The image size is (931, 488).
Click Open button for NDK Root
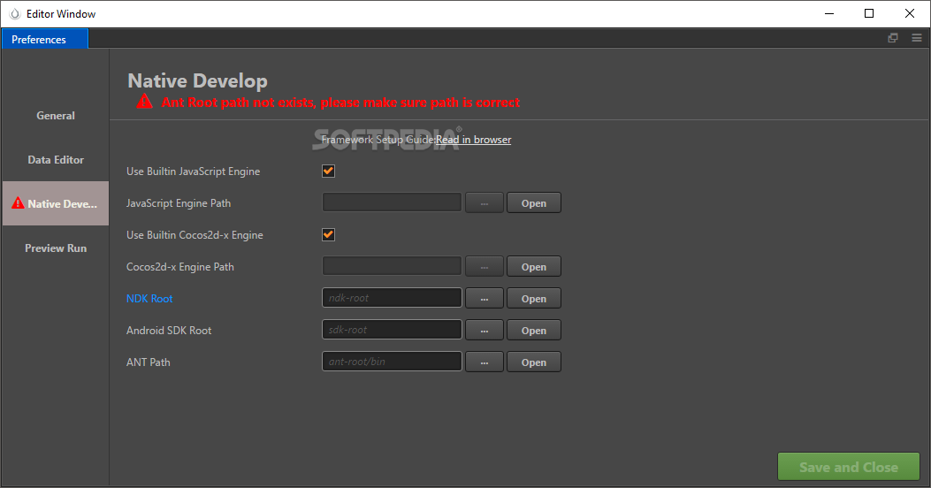(x=534, y=299)
